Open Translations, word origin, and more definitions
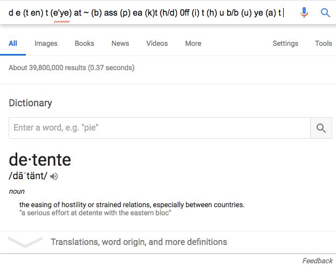Viewport: 336px width, 266px height. click(139, 242)
